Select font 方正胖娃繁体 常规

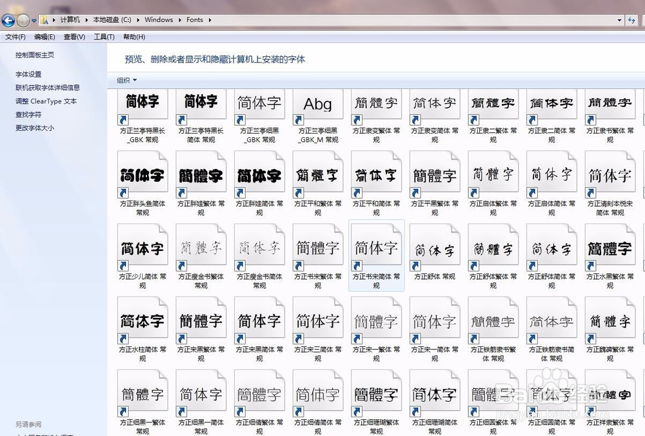pos(201,183)
